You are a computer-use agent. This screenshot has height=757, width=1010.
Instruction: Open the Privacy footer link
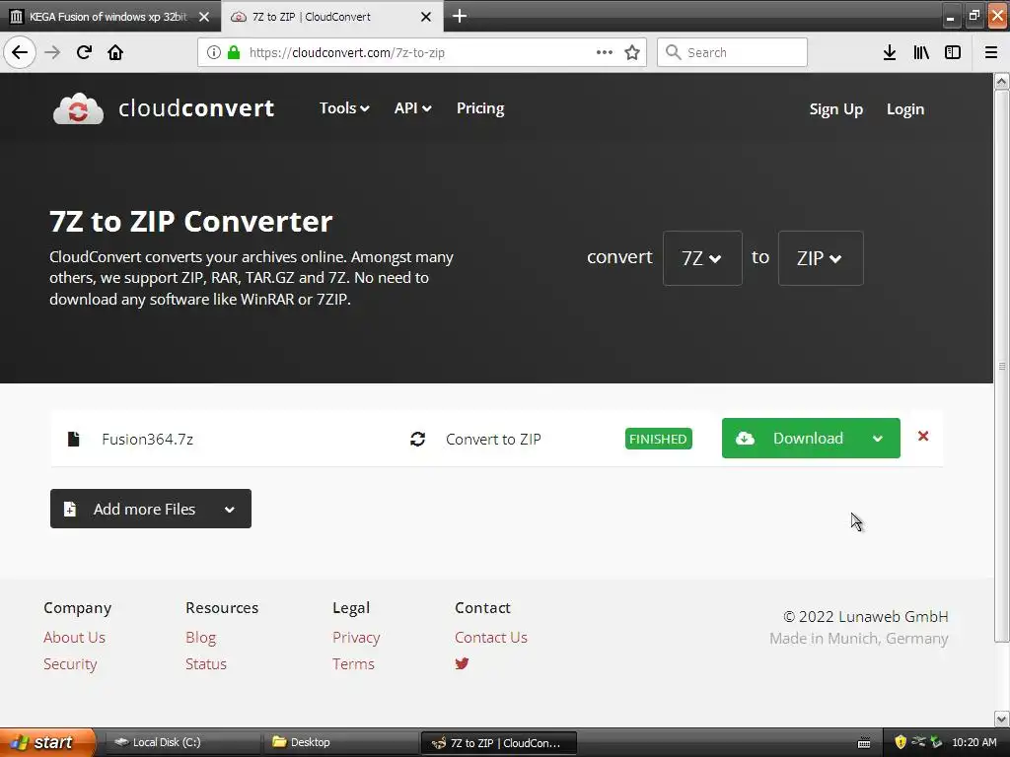click(x=356, y=638)
